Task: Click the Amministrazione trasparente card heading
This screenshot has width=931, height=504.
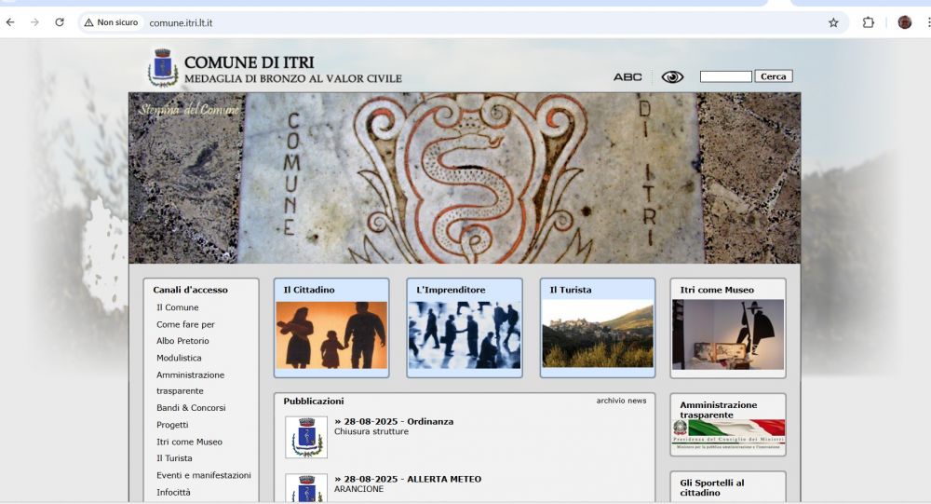Action: click(x=719, y=410)
